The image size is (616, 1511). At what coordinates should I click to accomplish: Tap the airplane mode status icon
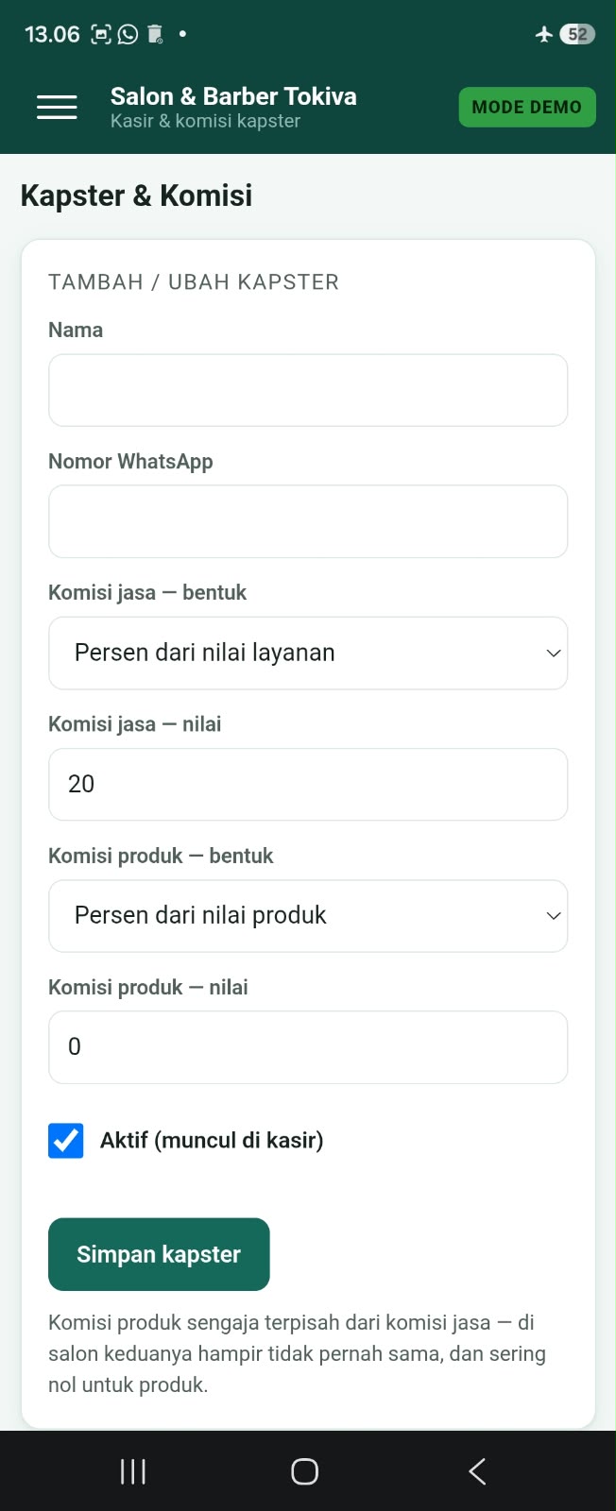click(x=543, y=34)
